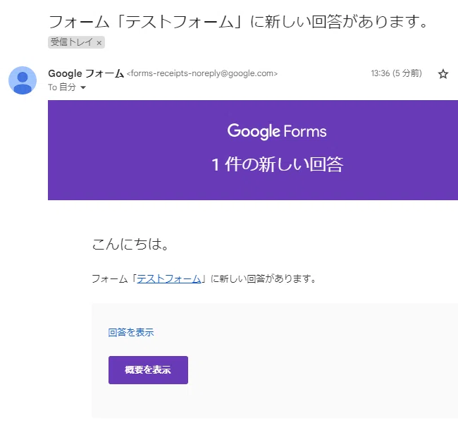Click the sender's profile avatar

coord(23,80)
